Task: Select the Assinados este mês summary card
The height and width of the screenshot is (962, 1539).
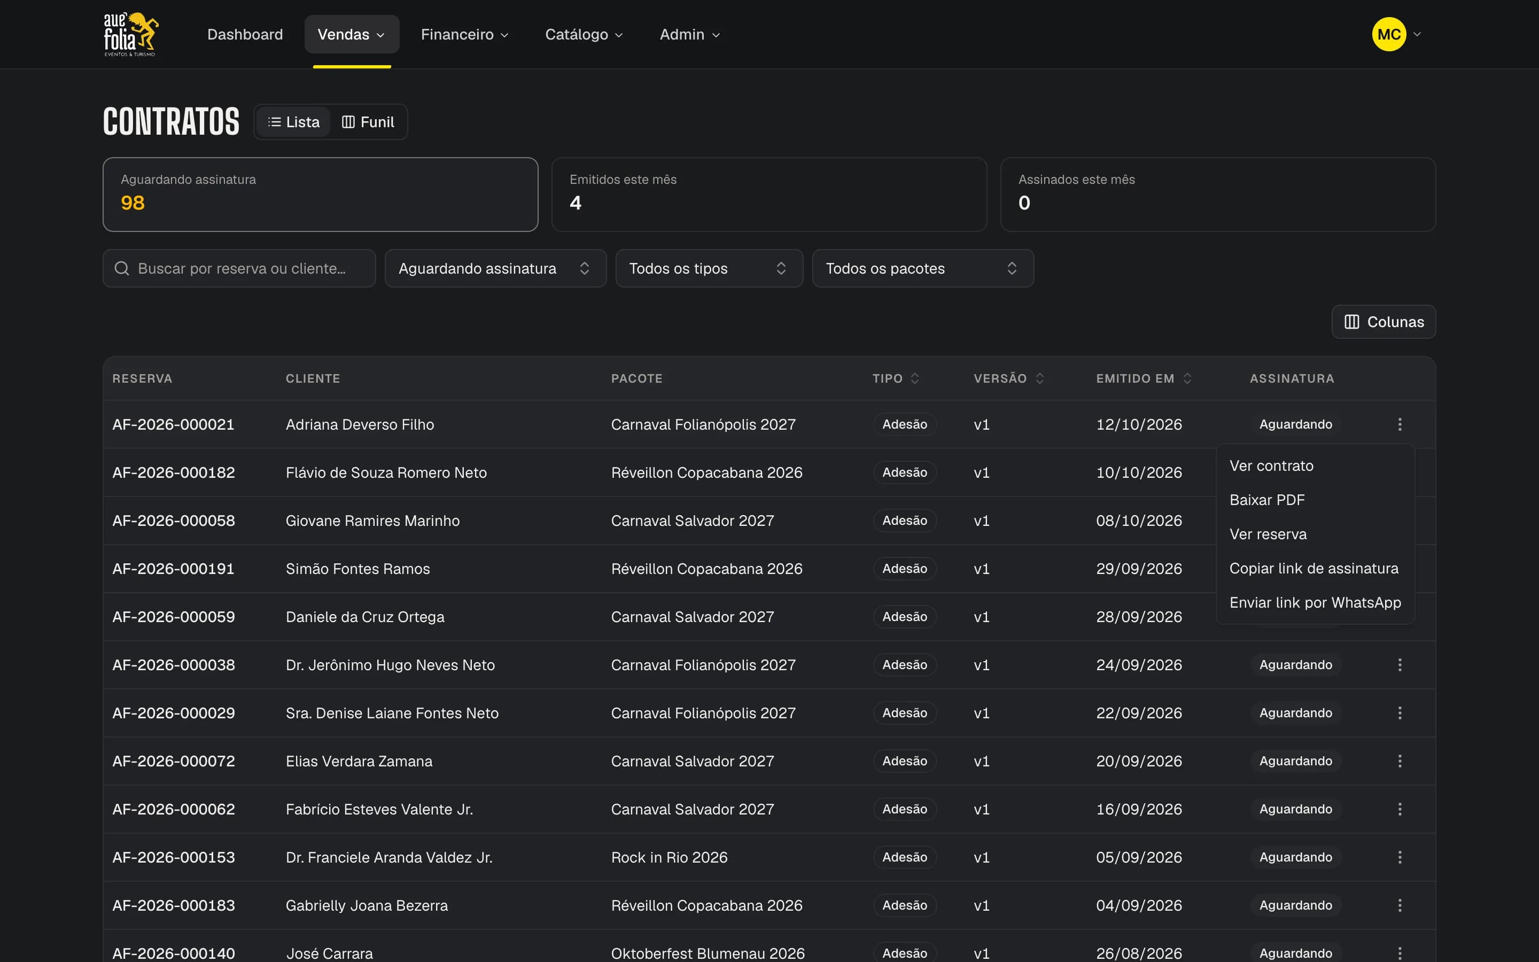Action: (x=1218, y=195)
